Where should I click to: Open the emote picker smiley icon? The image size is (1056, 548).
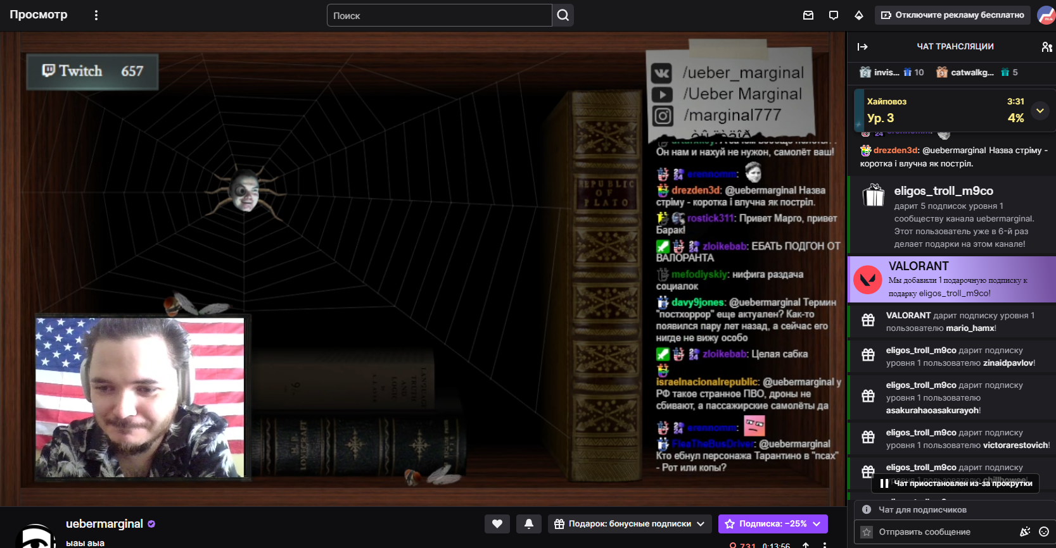coord(1044,532)
